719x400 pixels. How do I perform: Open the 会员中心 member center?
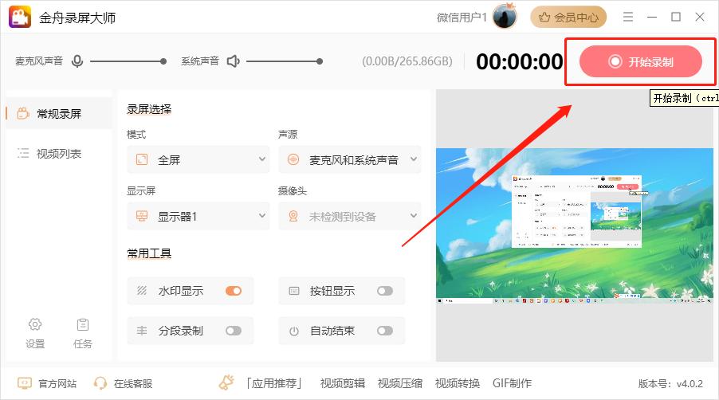tap(568, 18)
